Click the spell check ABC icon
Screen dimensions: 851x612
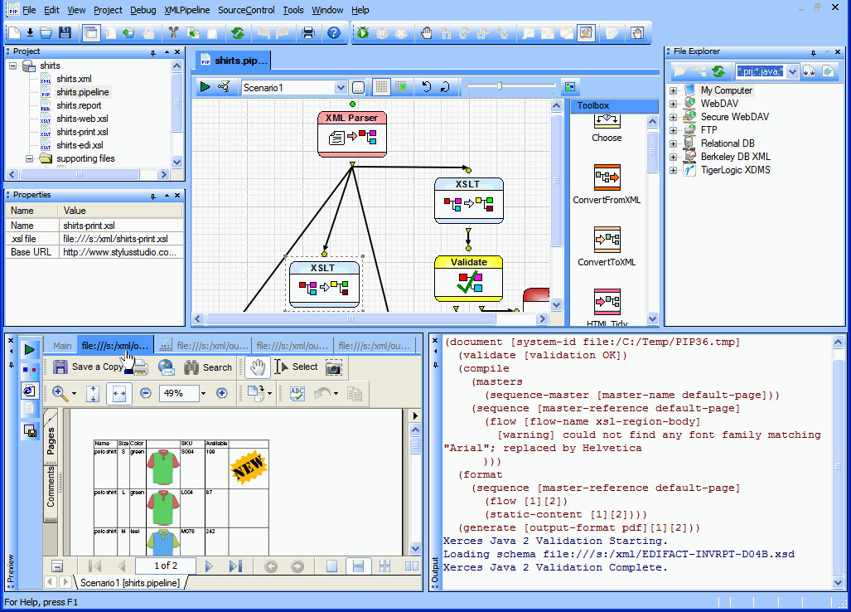297,394
